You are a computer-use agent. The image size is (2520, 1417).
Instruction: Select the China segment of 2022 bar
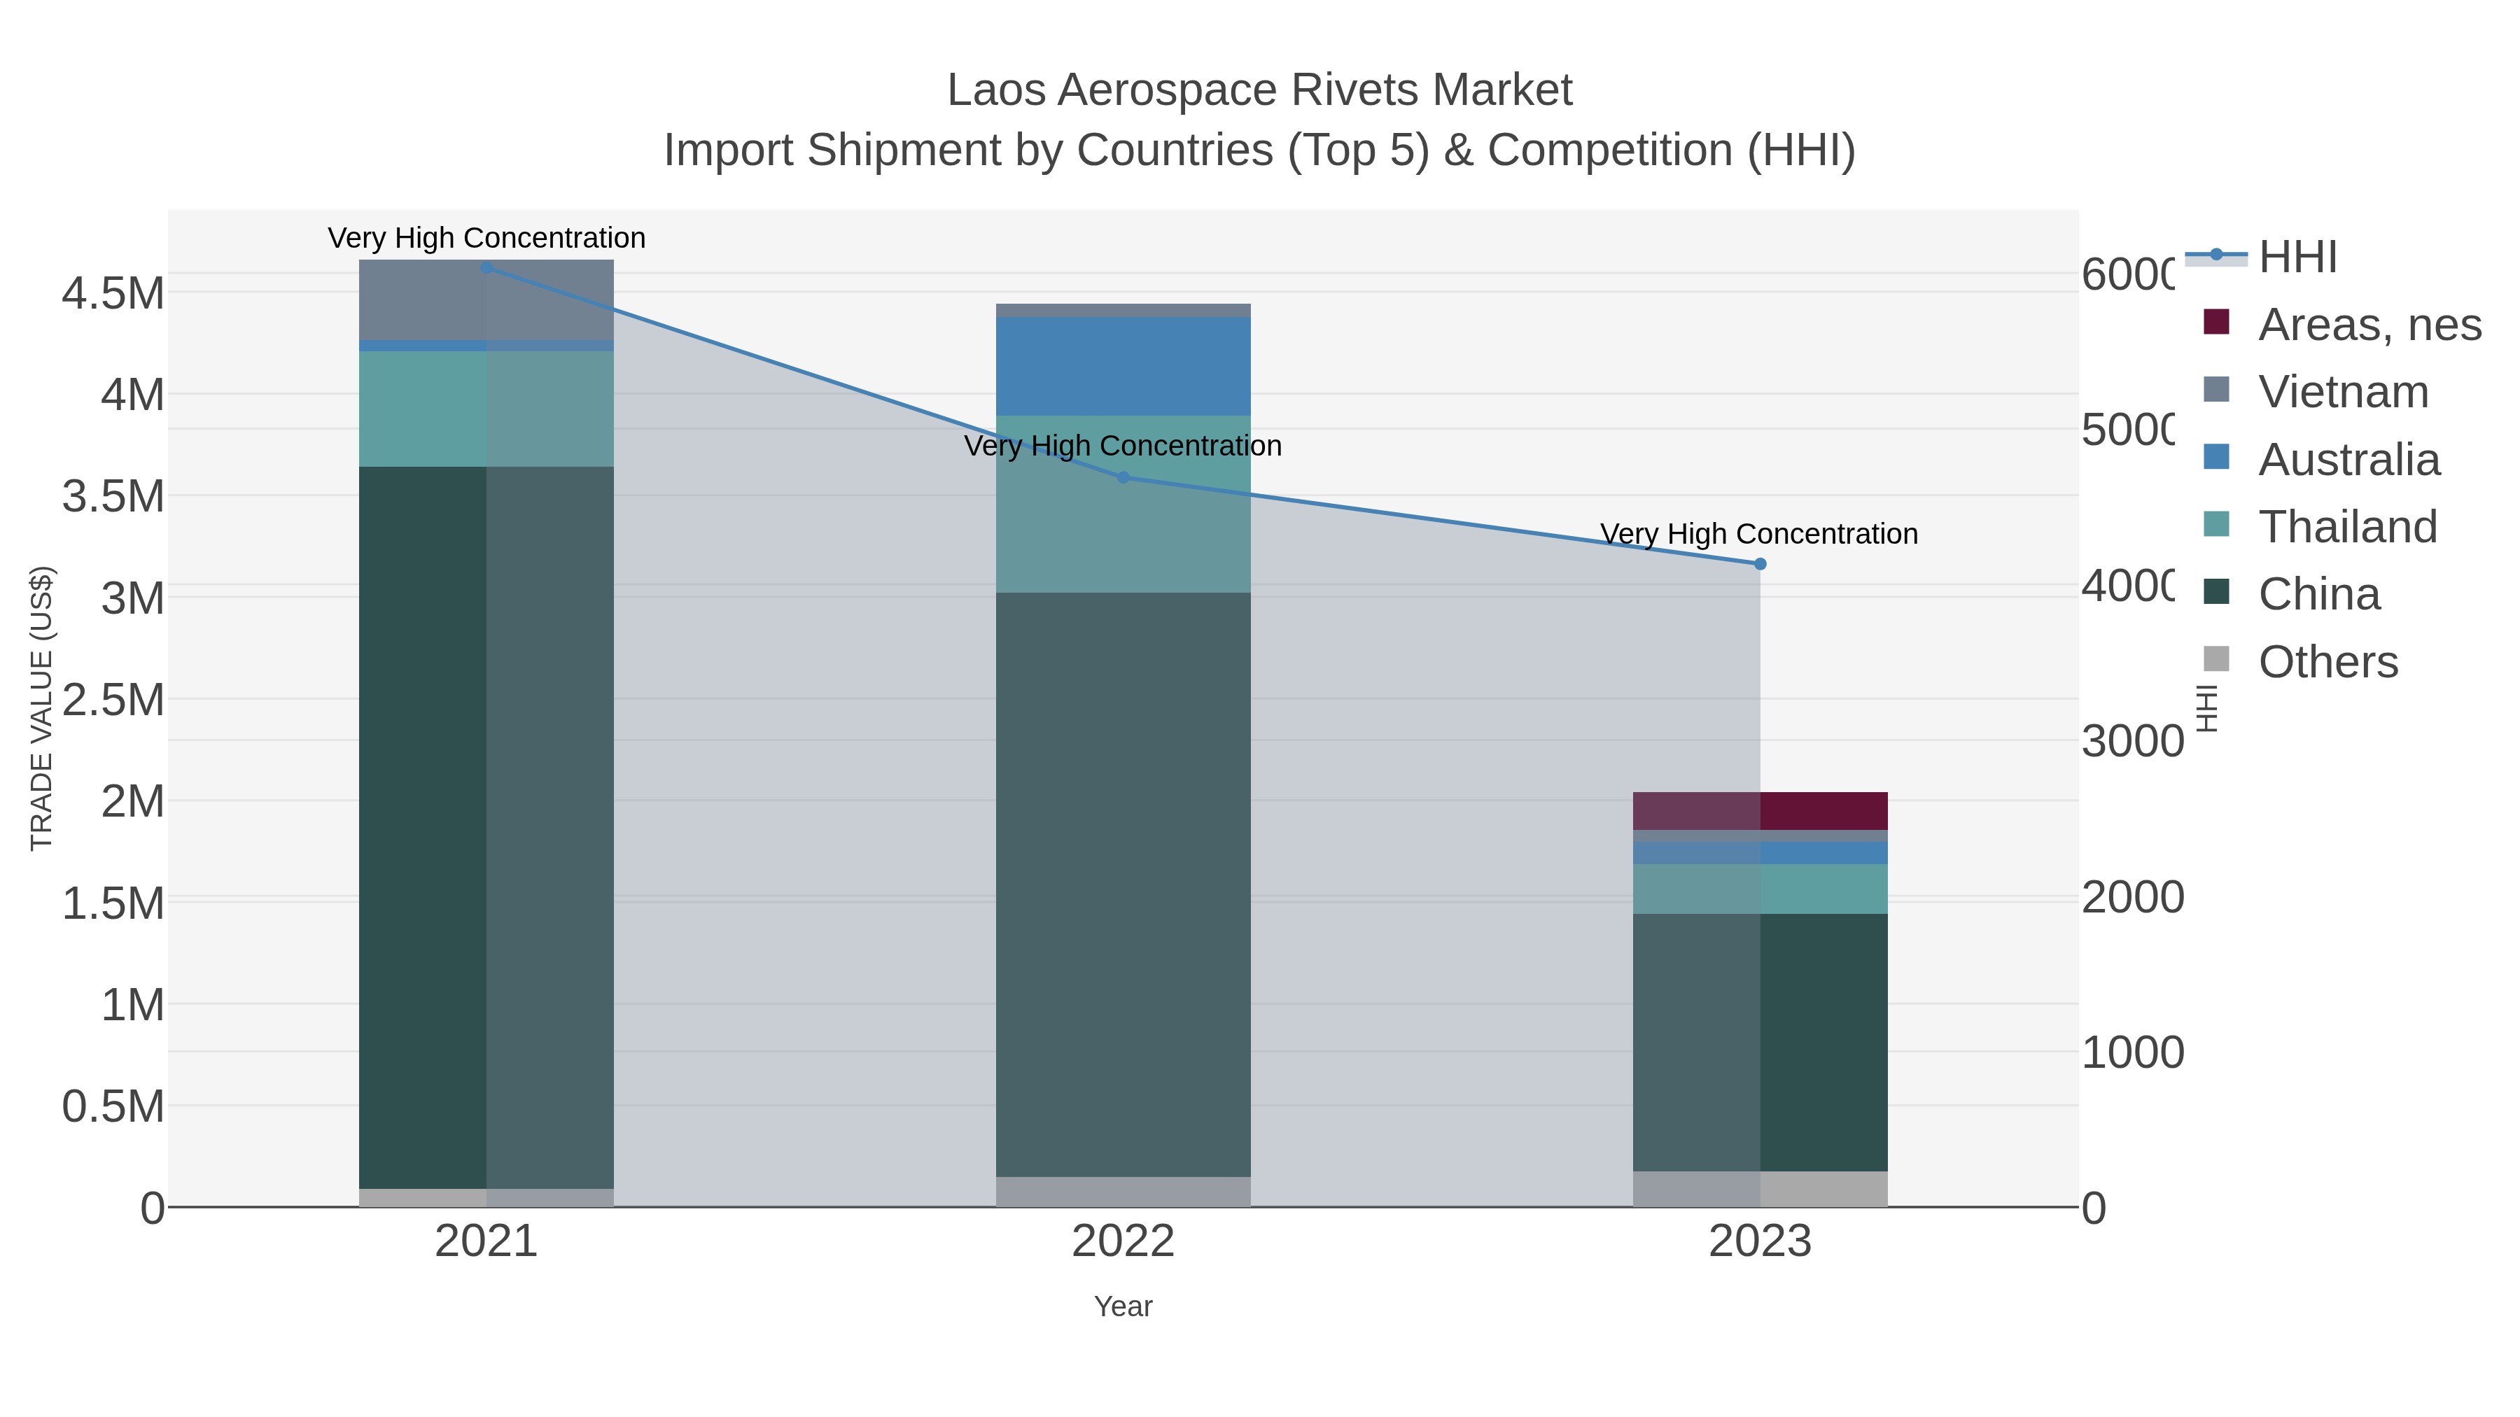(x=1123, y=884)
